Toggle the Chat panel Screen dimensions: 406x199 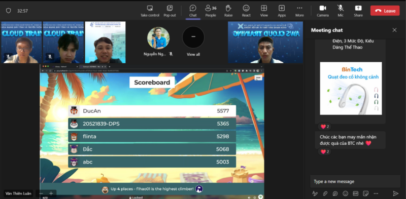(x=193, y=11)
